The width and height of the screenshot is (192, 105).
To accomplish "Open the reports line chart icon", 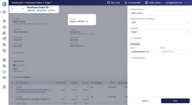I will (4, 72).
